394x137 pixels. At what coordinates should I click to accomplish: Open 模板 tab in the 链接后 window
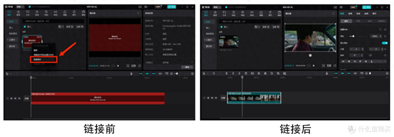(x=280, y=13)
